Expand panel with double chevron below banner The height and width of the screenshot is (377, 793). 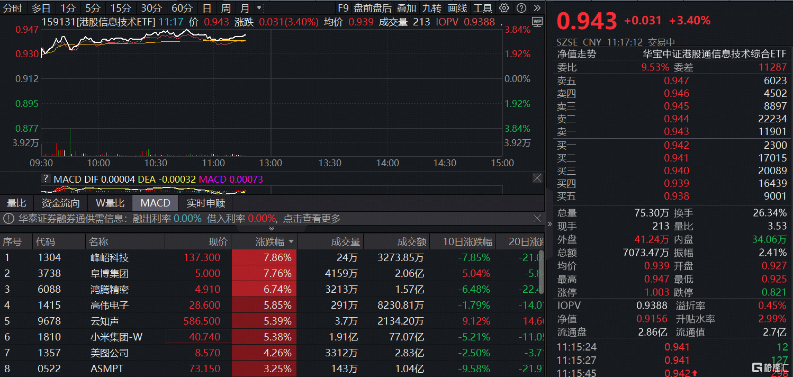coord(272,228)
